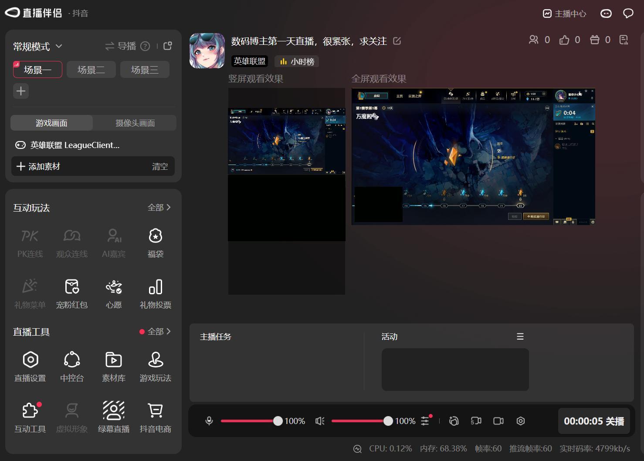Open the 宠粉红包 red packet
The image size is (644, 461).
72,294
